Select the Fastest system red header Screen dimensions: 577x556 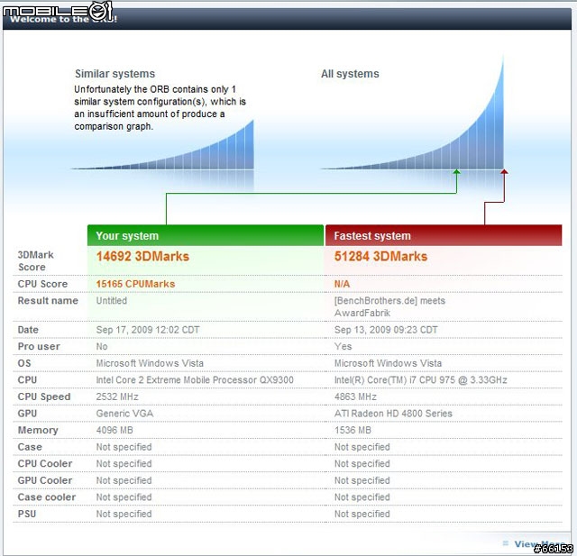click(x=444, y=235)
